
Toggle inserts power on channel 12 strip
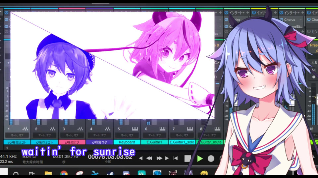(x=309, y=13)
